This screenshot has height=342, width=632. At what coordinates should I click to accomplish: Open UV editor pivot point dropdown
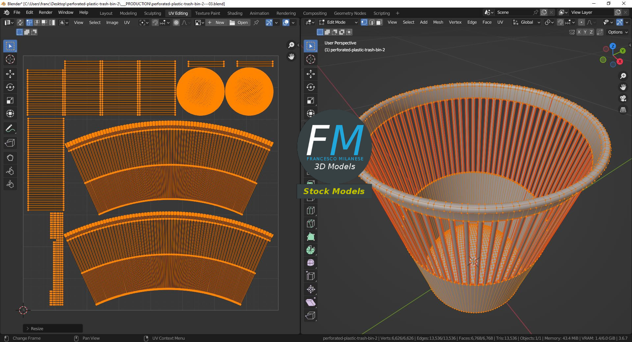(144, 22)
